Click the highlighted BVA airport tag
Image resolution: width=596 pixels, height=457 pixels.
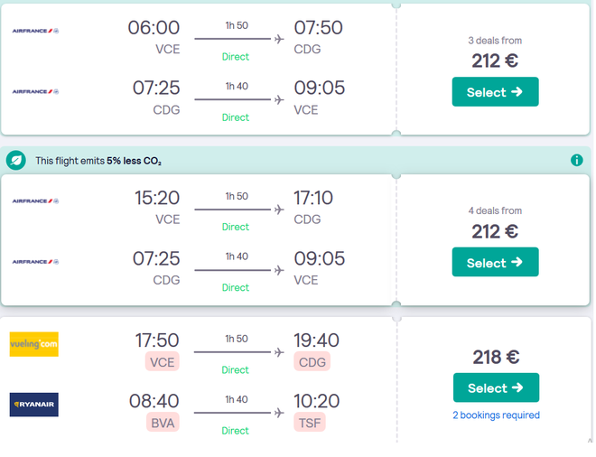coord(163,423)
